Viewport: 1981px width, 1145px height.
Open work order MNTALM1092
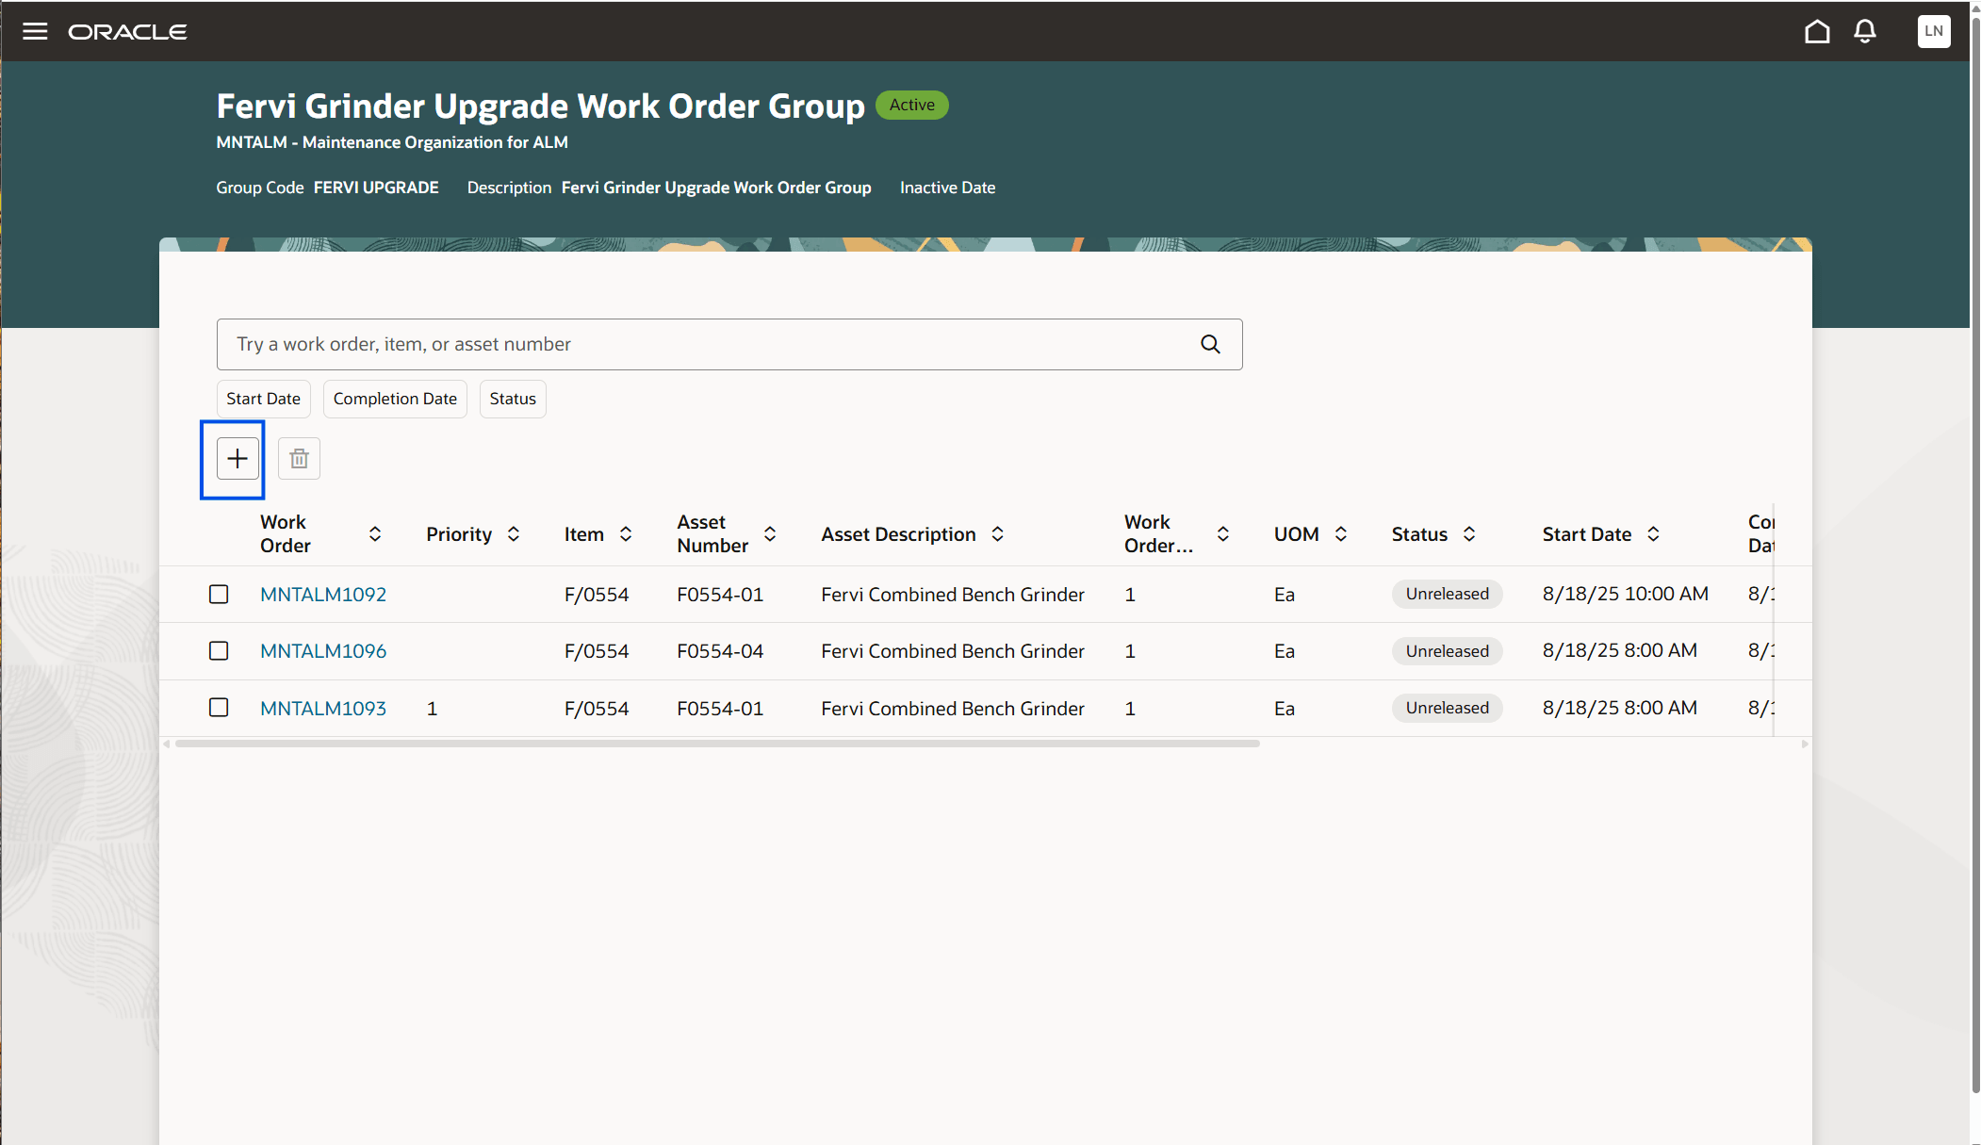pyautogui.click(x=322, y=594)
